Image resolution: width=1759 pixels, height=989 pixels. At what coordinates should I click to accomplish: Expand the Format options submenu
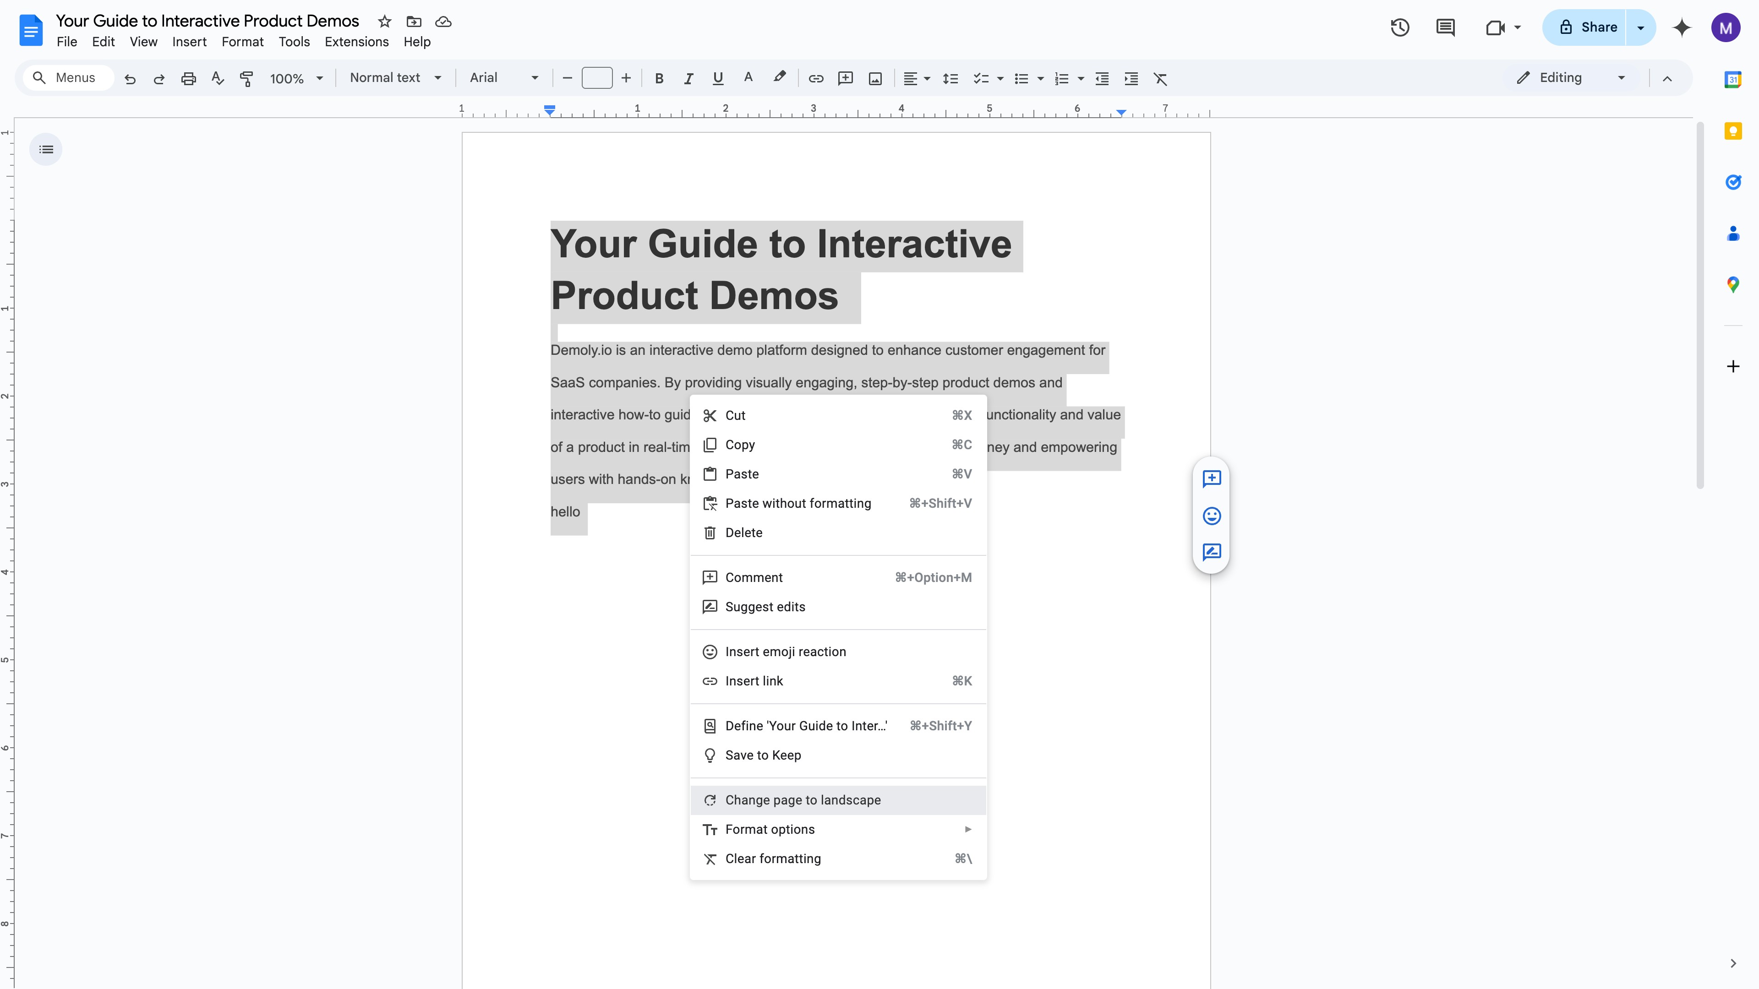838,829
